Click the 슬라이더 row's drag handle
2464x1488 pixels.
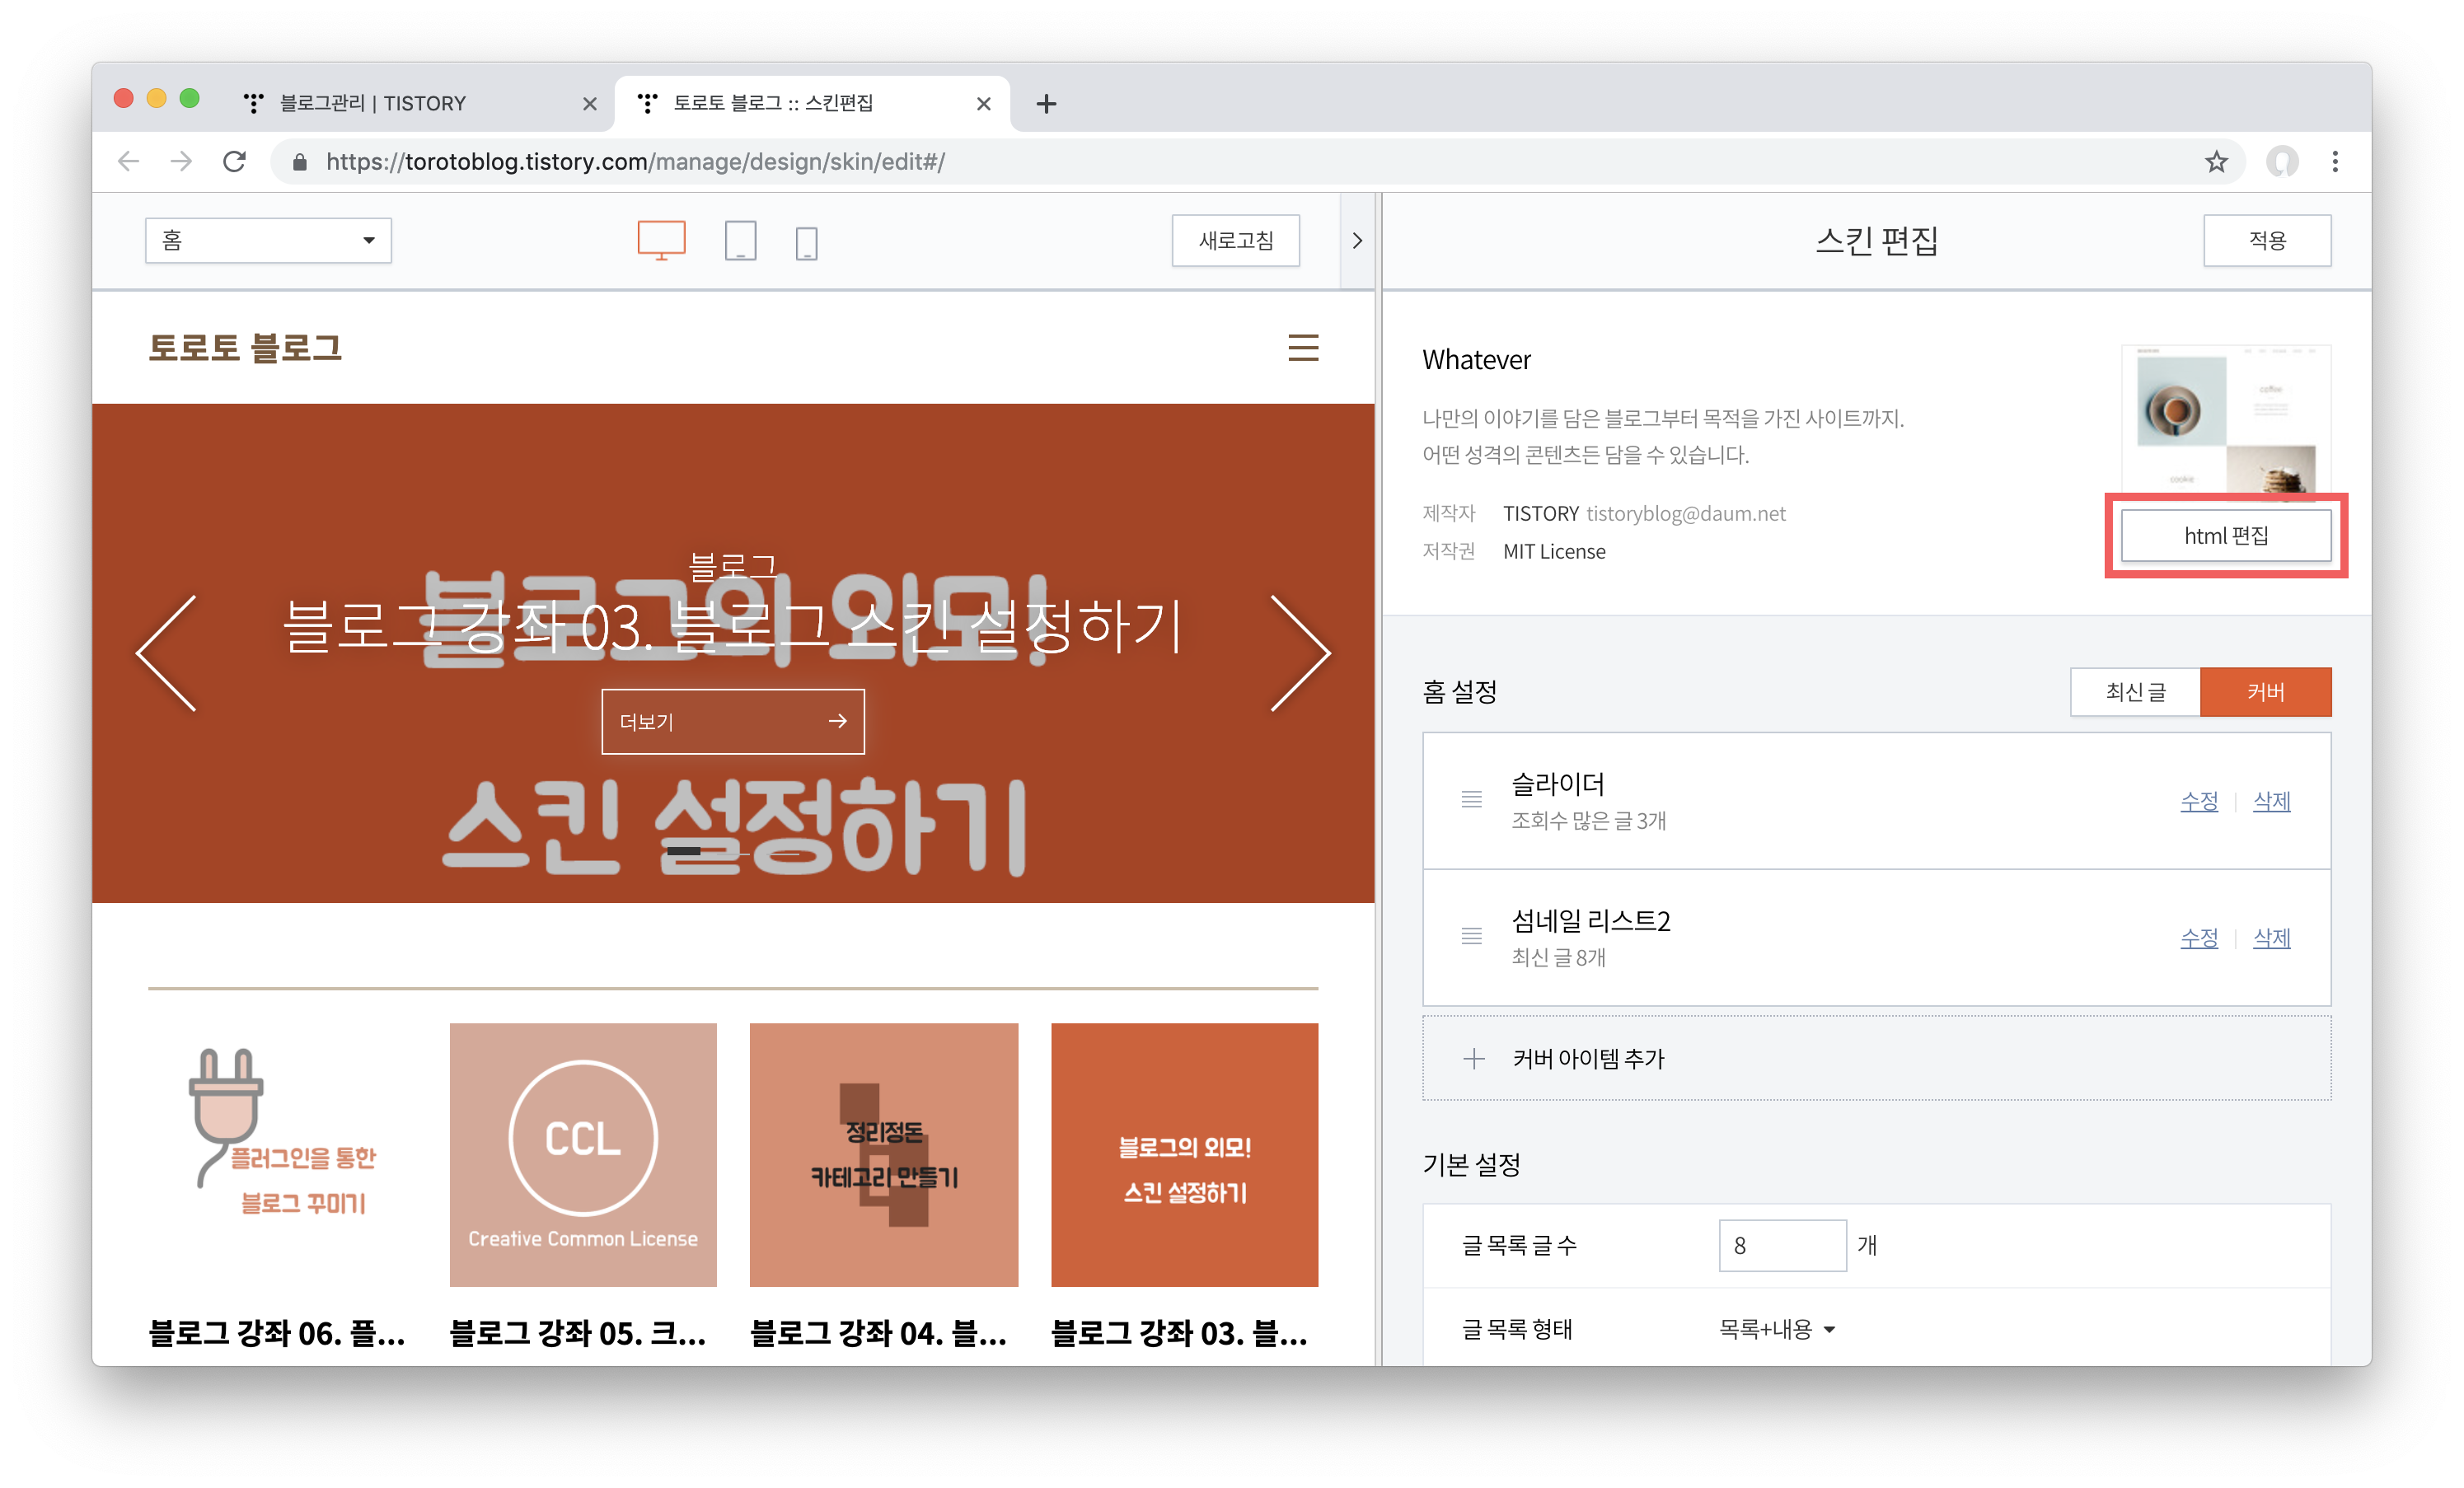click(1471, 799)
